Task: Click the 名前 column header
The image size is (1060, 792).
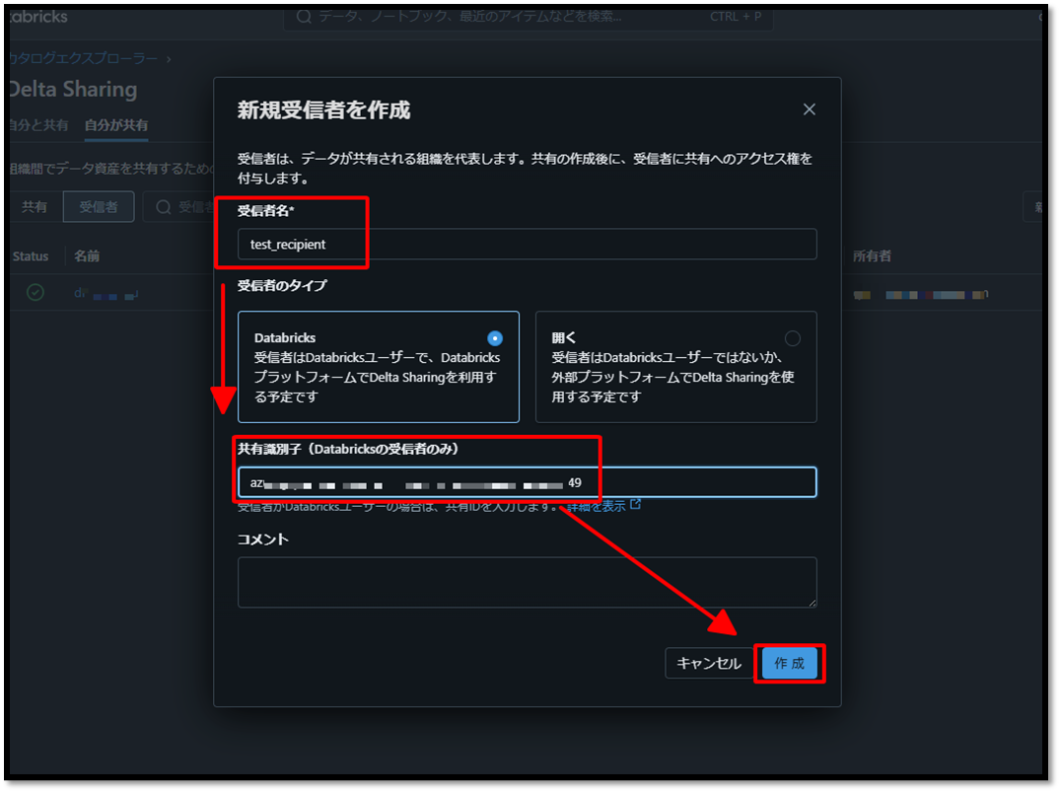Action: [87, 256]
